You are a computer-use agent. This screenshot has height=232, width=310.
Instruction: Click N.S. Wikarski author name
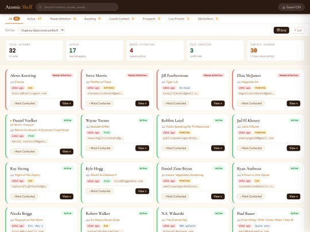point(173,214)
